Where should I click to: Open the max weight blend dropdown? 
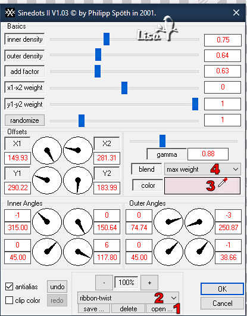click(x=202, y=169)
